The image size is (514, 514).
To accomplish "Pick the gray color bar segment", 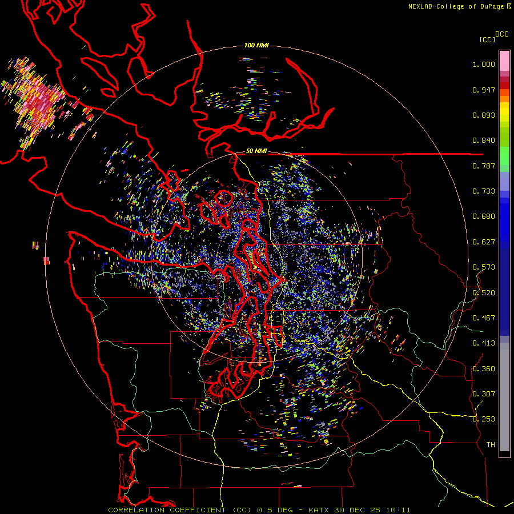I will tap(504, 397).
